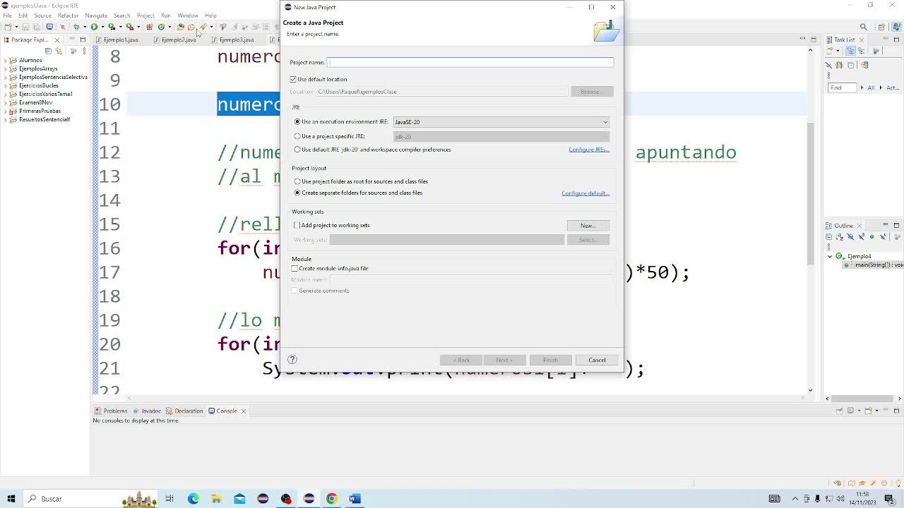Click Collapse All in Package Explorer

[x=48, y=51]
